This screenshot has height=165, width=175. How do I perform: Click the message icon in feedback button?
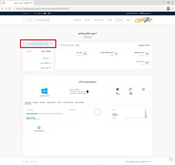tap(47, 44)
